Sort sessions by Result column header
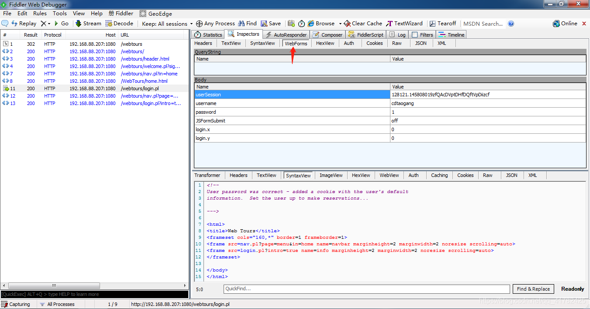Image resolution: width=590 pixels, height=309 pixels. point(31,35)
